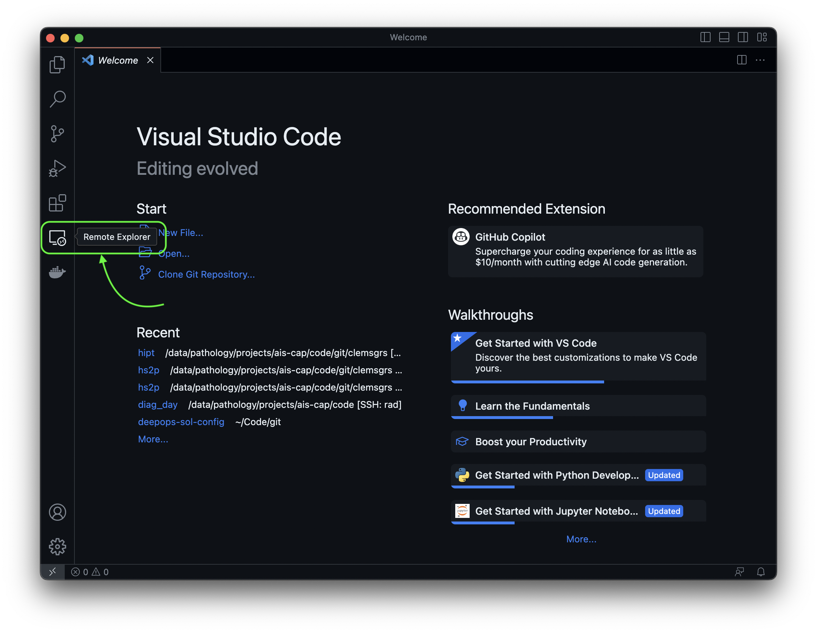Toggle the primary side bar layout button
This screenshot has width=817, height=633.
705,37
